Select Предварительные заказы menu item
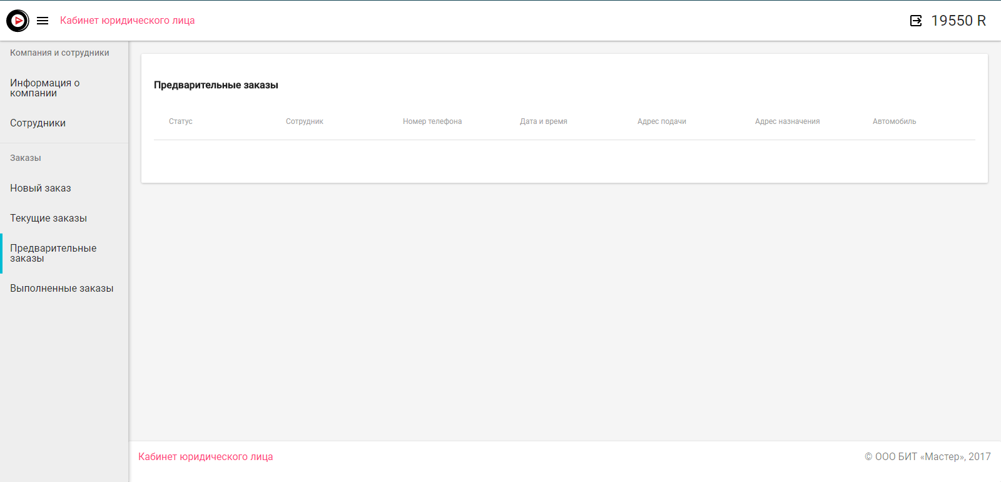The width and height of the screenshot is (1001, 482). tap(53, 254)
